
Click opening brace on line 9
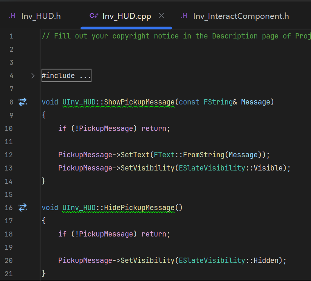point(44,115)
